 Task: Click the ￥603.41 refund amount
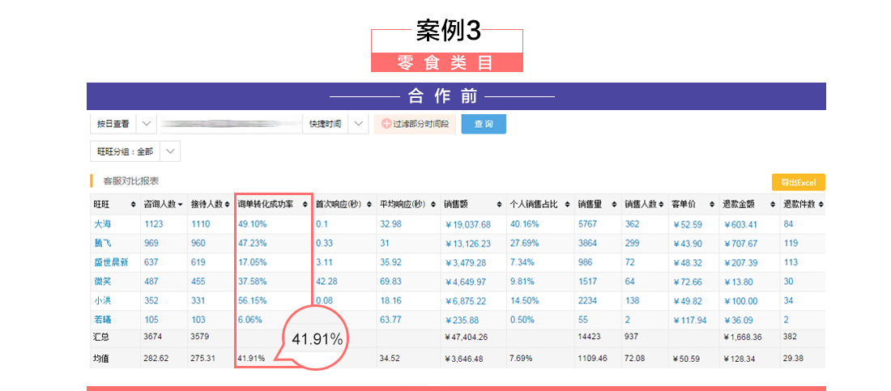pos(740,224)
